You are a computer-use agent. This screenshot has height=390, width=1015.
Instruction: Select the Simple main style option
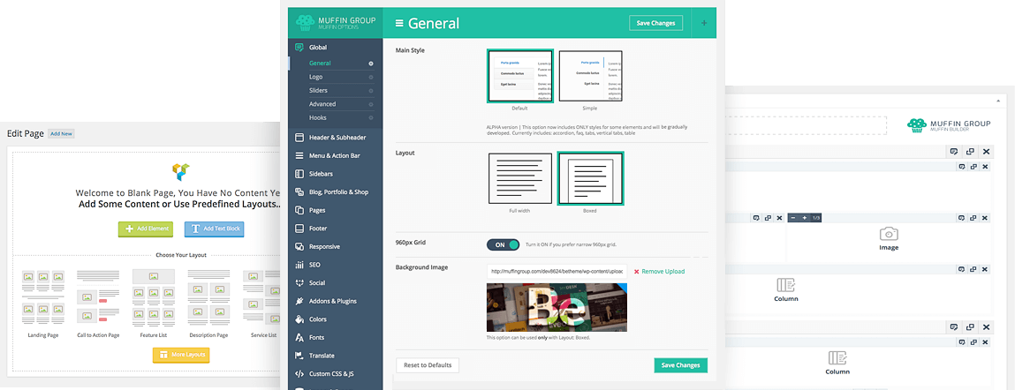(x=590, y=76)
